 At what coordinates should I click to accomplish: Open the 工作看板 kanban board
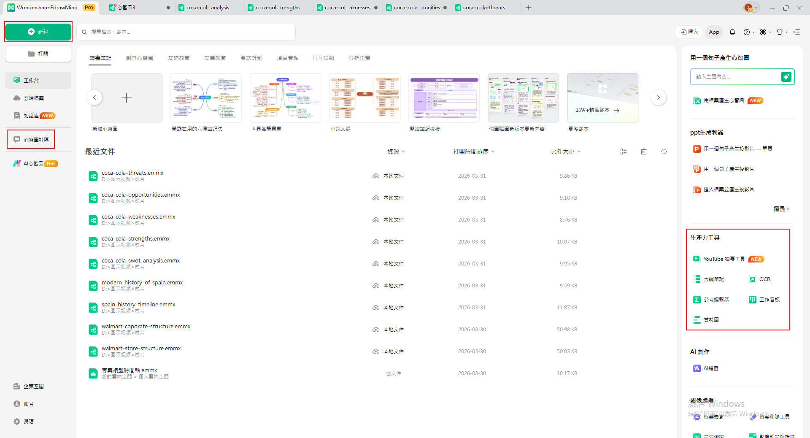pyautogui.click(x=769, y=299)
